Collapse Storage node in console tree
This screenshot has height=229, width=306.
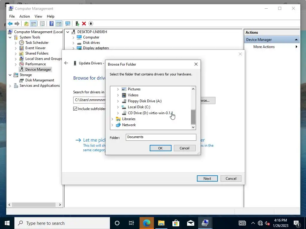point(10,75)
